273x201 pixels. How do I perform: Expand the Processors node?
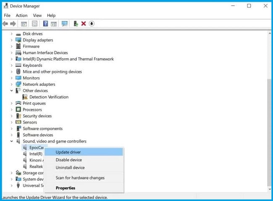click(11, 110)
